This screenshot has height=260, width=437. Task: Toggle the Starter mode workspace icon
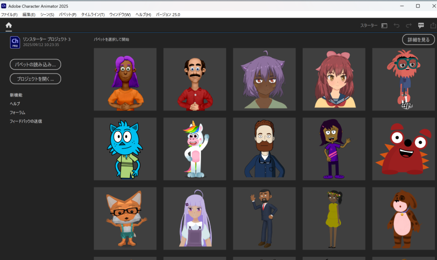tap(385, 26)
